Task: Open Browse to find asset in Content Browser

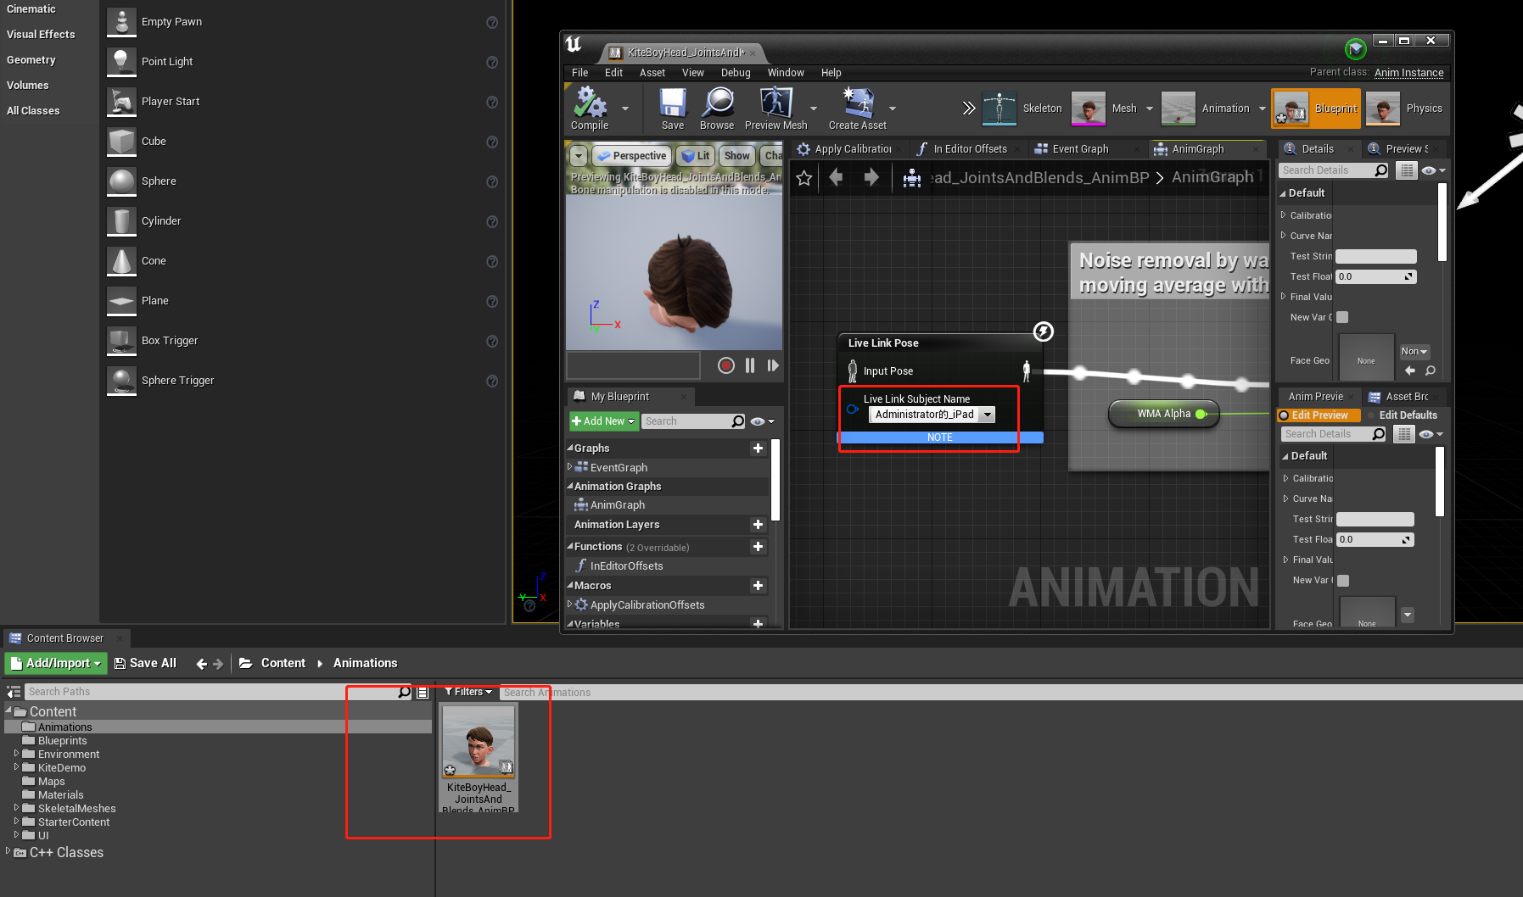Action: [x=717, y=109]
